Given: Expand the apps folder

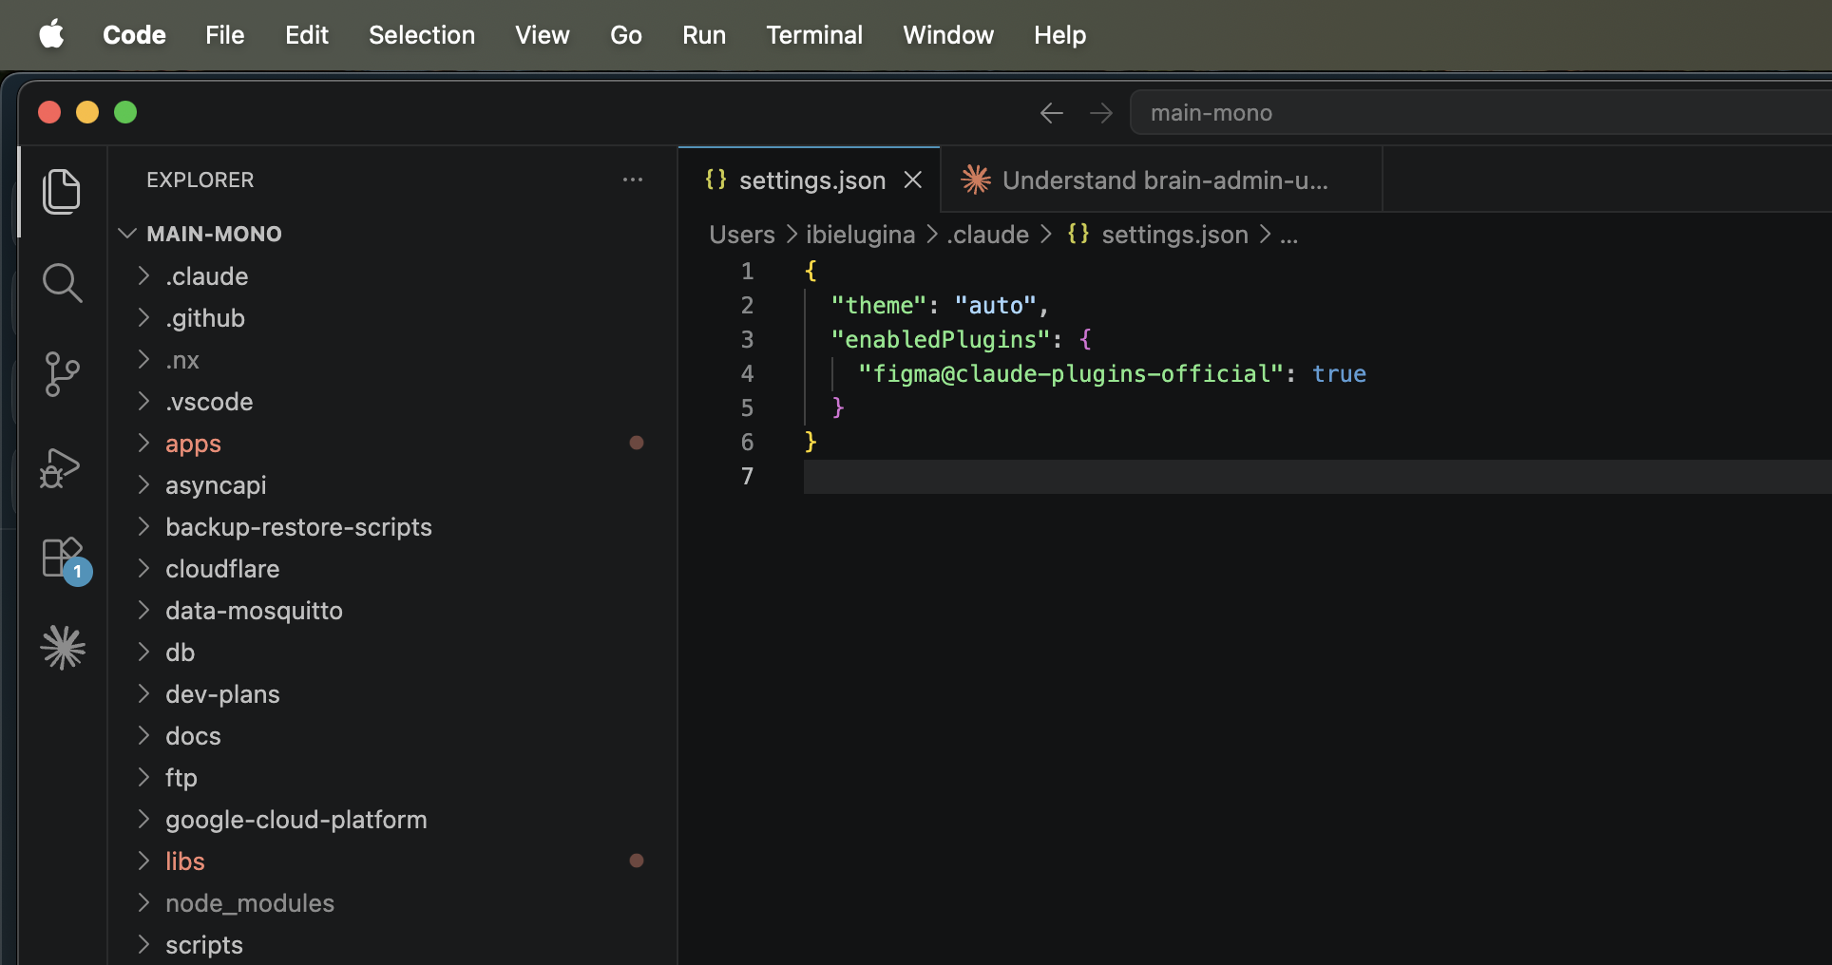Looking at the screenshot, I should coord(143,443).
